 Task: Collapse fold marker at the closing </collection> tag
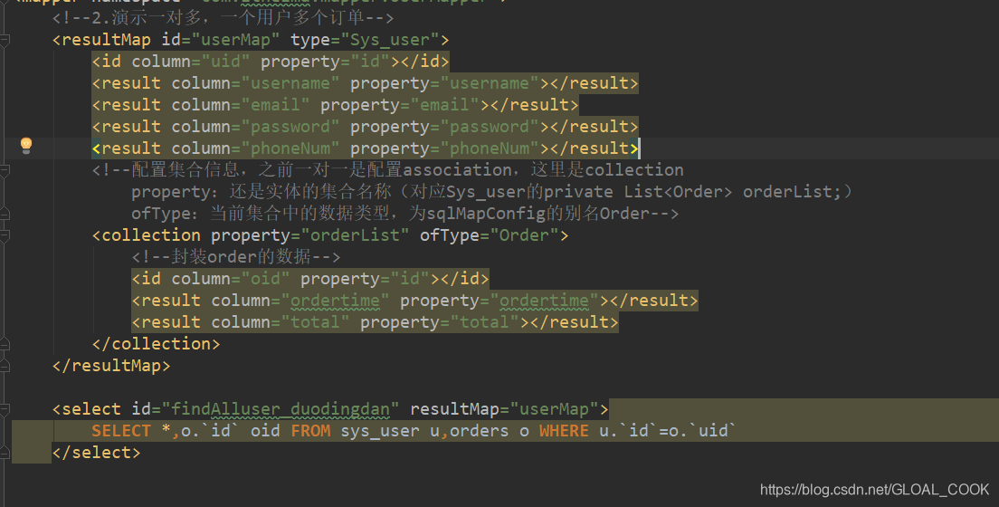click(x=5, y=344)
